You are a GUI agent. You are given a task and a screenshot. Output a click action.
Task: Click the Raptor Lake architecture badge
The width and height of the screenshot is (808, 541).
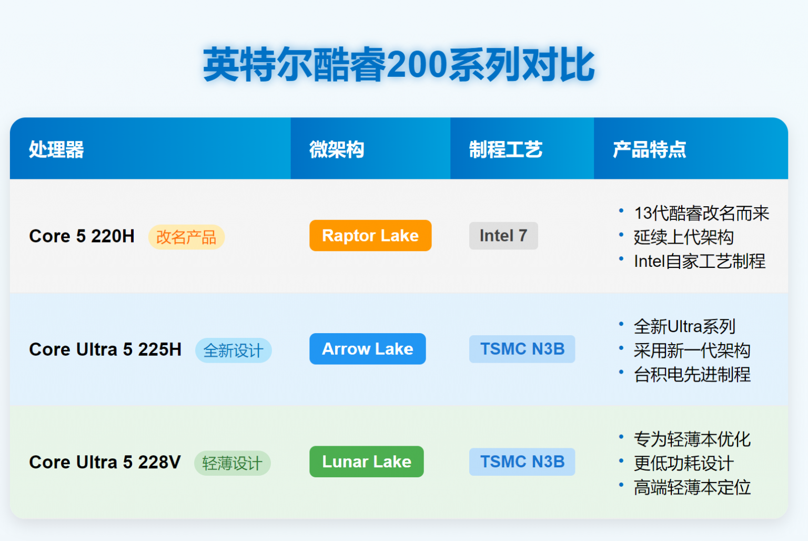click(x=370, y=236)
